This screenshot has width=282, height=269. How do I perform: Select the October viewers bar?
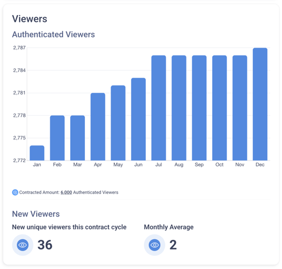(219, 108)
